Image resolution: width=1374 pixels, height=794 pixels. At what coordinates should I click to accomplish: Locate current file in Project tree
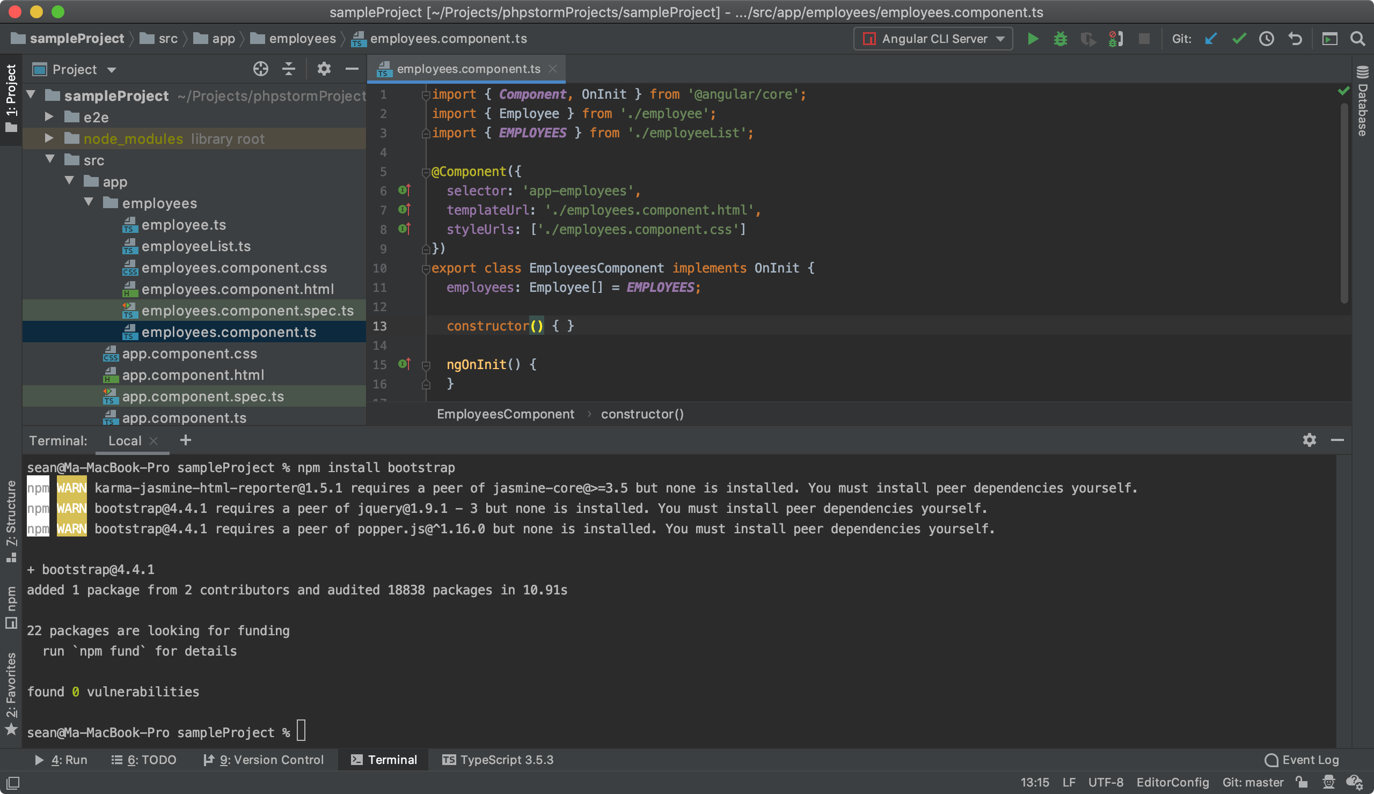click(261, 69)
